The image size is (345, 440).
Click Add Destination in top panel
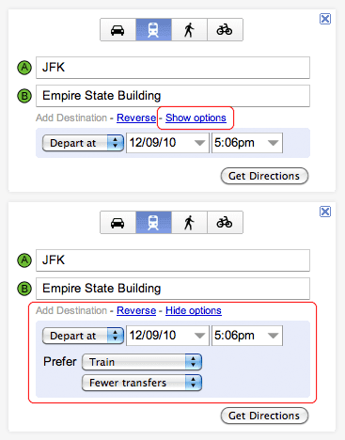(71, 118)
